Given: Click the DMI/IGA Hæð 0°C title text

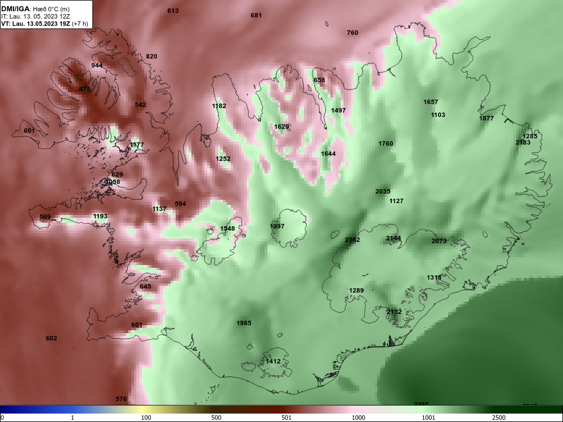Looking at the screenshot, I should pos(35,9).
